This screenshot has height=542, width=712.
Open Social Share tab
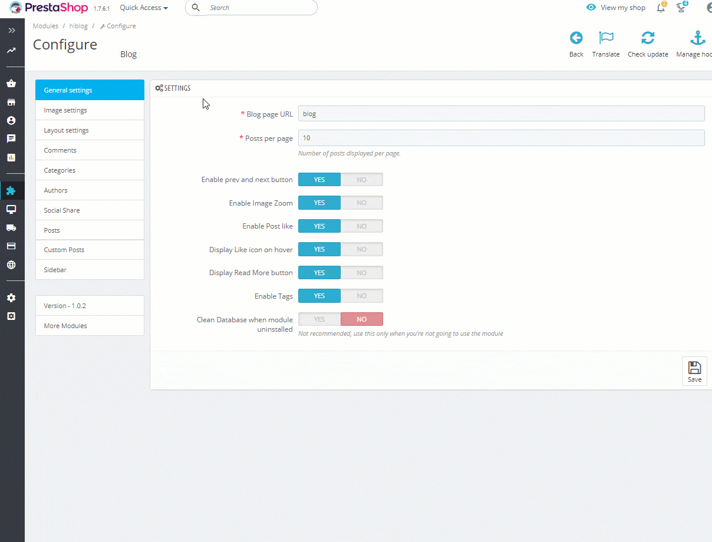click(x=90, y=210)
